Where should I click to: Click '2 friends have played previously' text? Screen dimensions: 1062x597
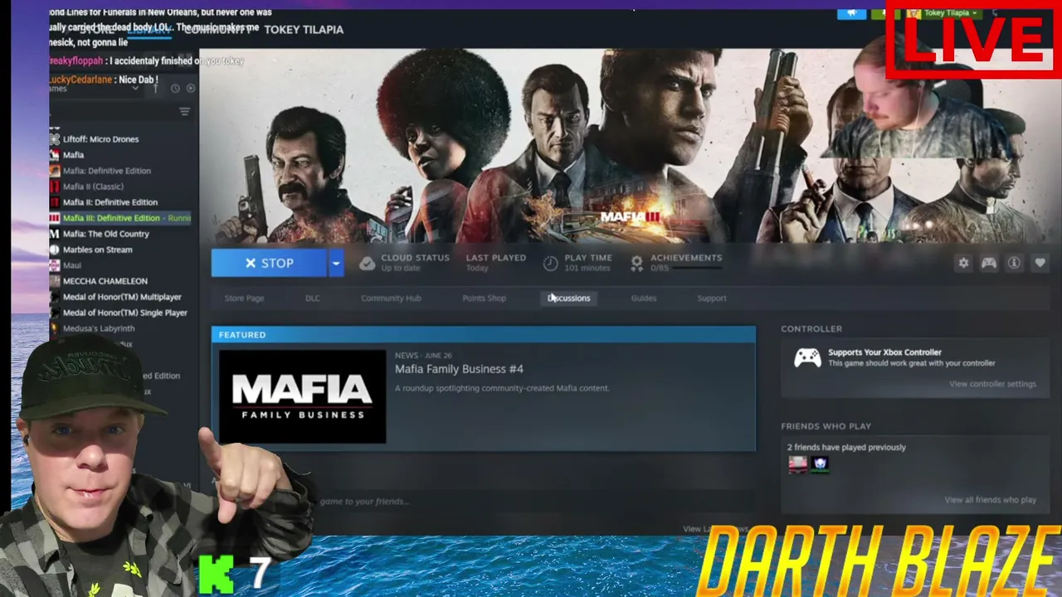click(x=846, y=448)
